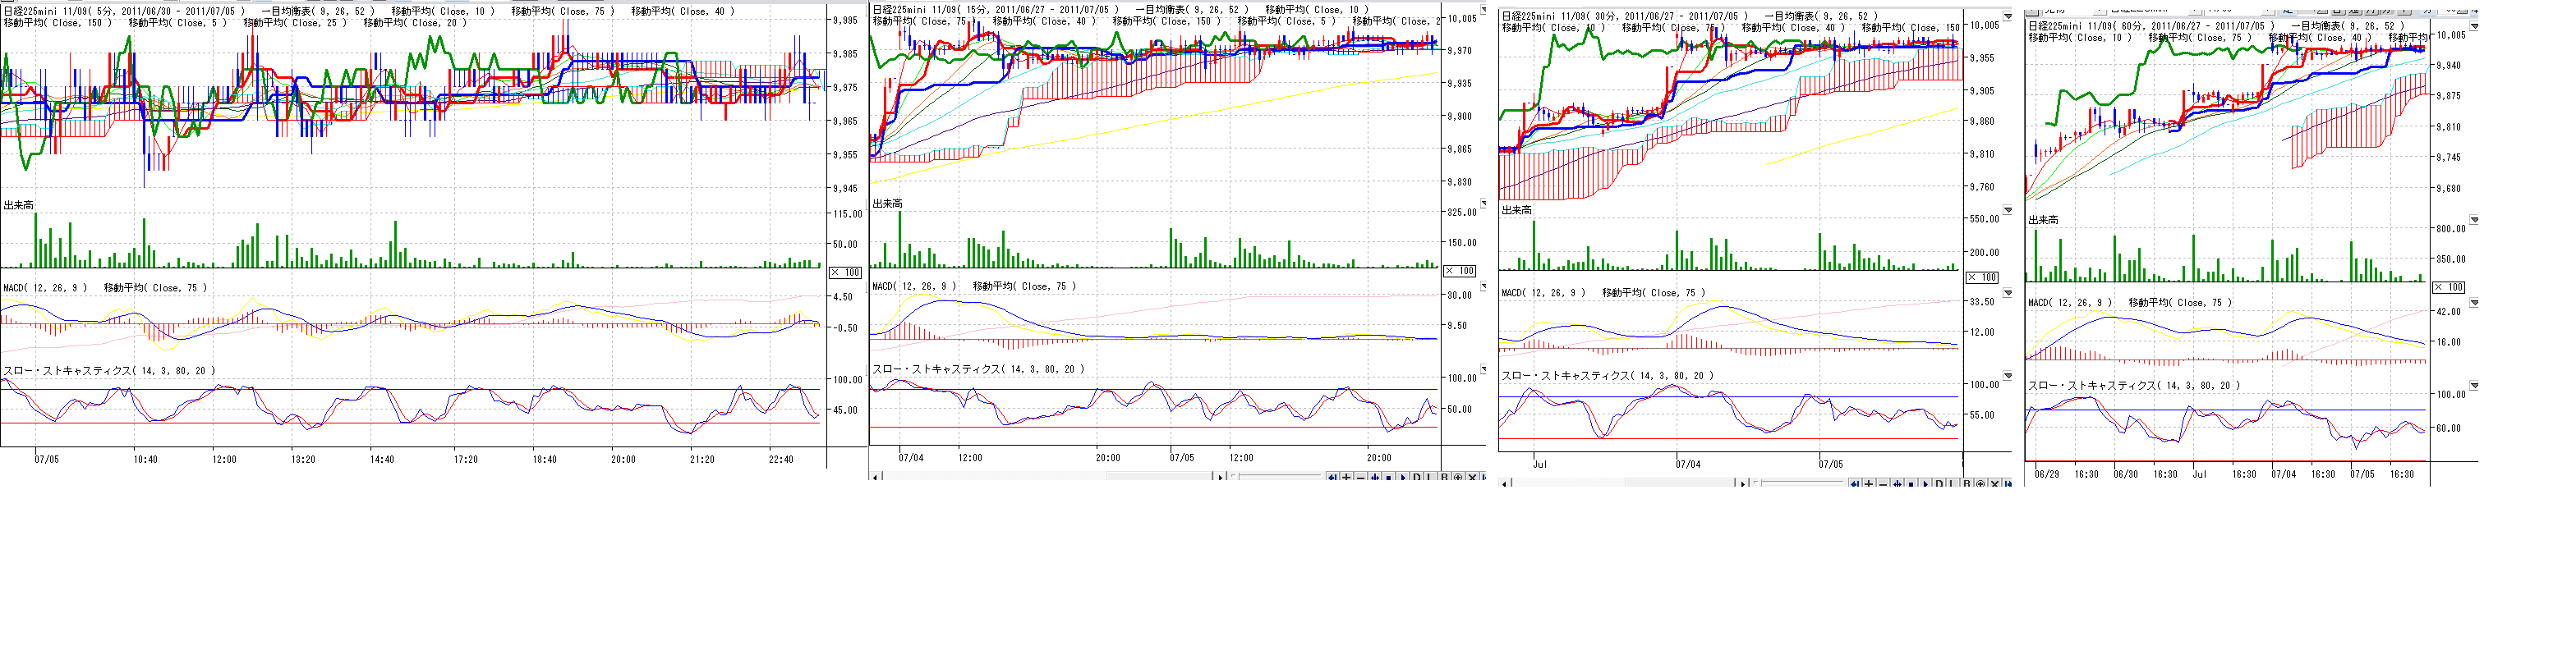Open price panel dropdown arrow on 60分 chart
The width and height of the screenshot is (2576, 650).
coord(2474,27)
